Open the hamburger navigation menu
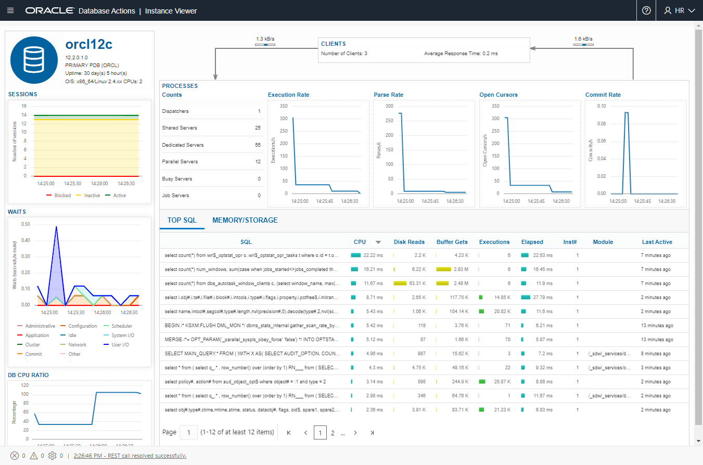The image size is (703, 465). click(x=10, y=10)
